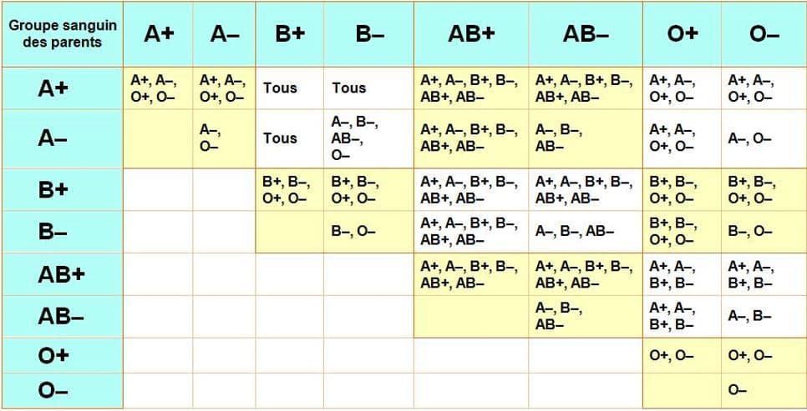This screenshot has width=807, height=411.
Task: Select the cell at row A–, column A–
Action: click(x=224, y=138)
